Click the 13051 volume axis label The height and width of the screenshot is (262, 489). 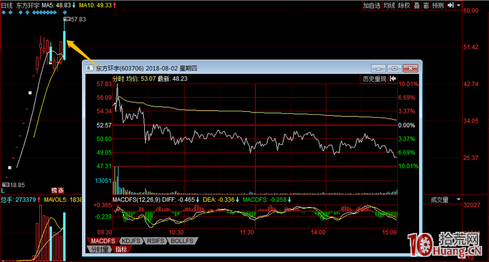[x=103, y=180]
